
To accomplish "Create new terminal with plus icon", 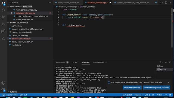I will (160, 62).
